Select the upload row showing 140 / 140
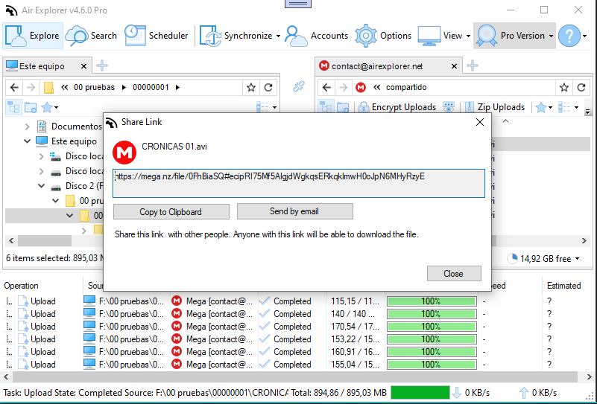 (x=297, y=314)
